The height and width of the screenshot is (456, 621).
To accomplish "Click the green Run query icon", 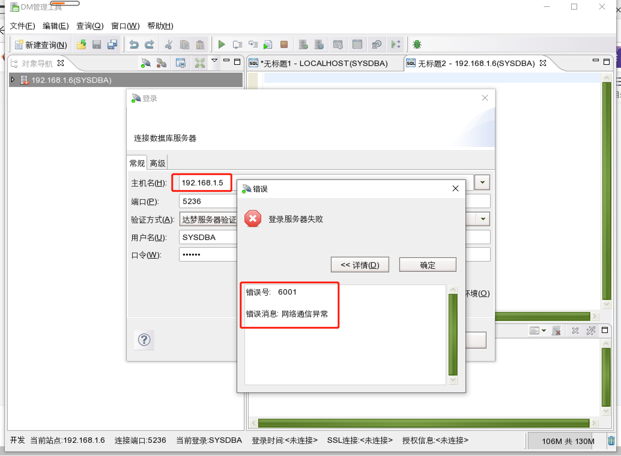I will coord(221,45).
